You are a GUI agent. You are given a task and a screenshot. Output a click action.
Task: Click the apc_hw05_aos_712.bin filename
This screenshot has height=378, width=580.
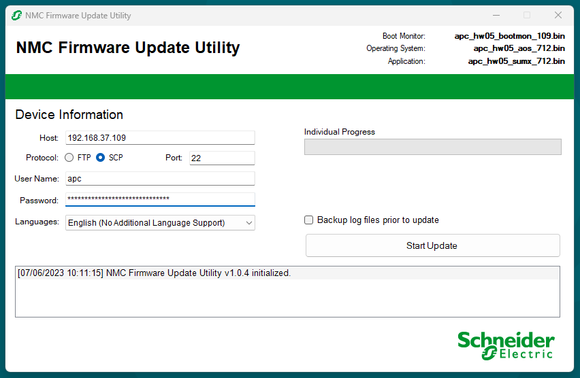[519, 48]
